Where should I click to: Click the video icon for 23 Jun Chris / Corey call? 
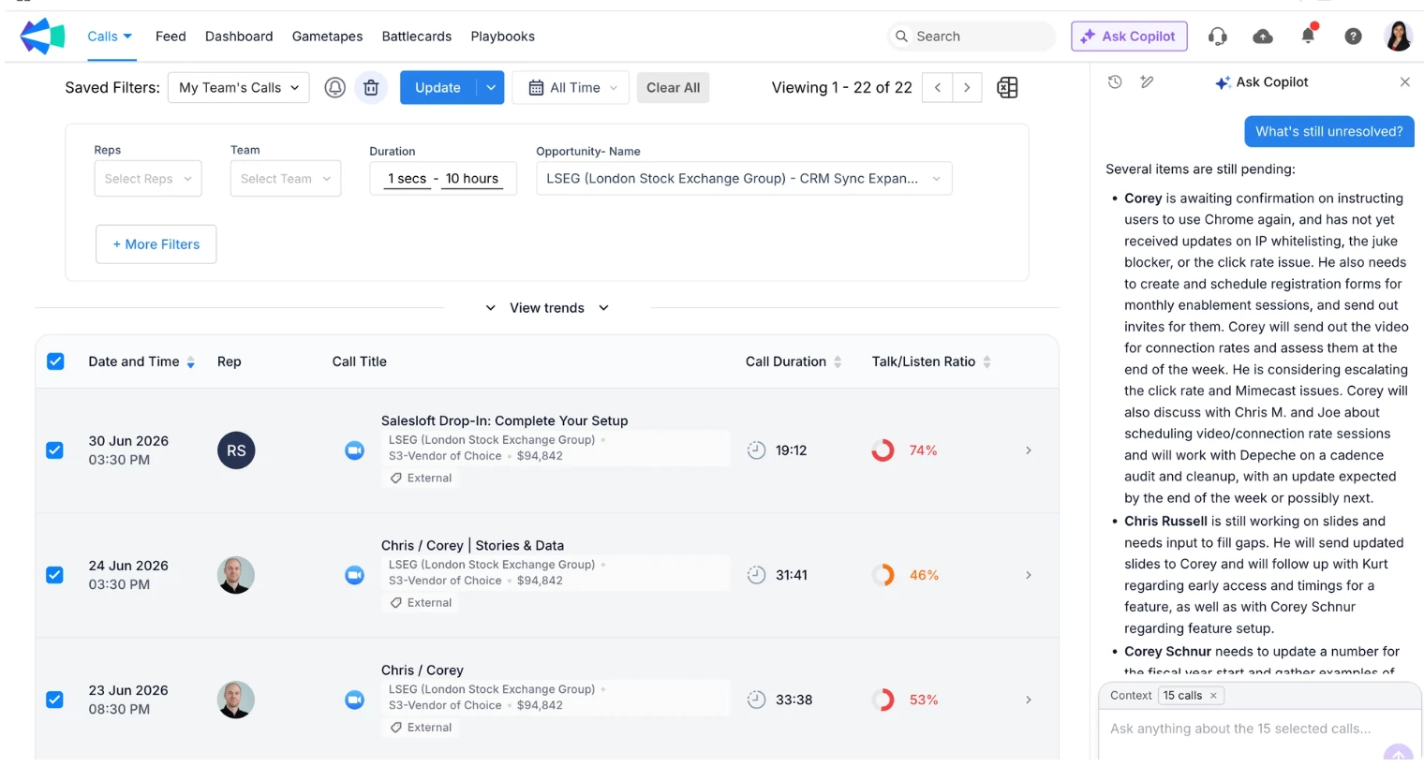(354, 700)
